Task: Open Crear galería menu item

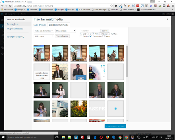Action: 12,24
